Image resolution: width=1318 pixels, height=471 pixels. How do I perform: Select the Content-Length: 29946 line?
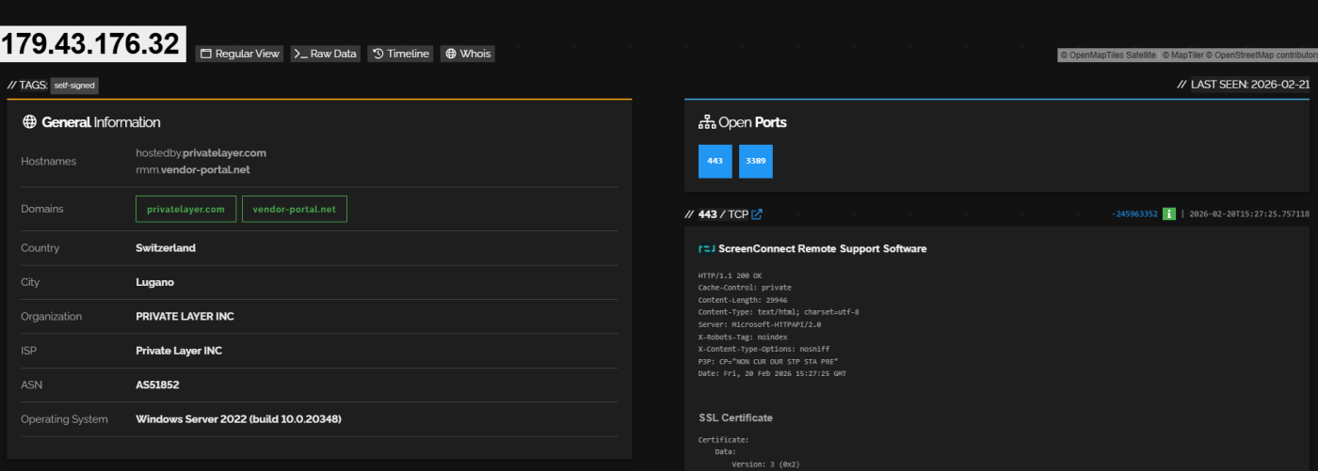click(743, 299)
